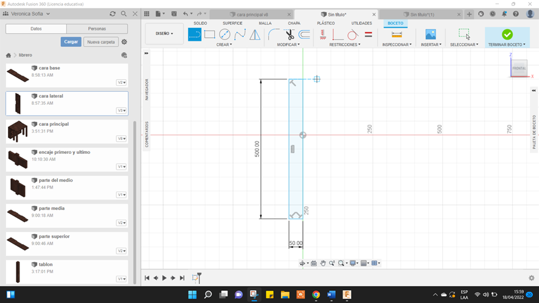Pick the Fillet sketch tool

click(x=274, y=35)
